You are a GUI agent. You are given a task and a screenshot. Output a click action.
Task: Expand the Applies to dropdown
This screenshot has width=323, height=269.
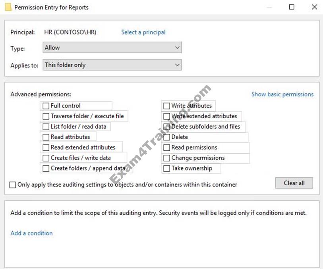pyautogui.click(x=112, y=65)
